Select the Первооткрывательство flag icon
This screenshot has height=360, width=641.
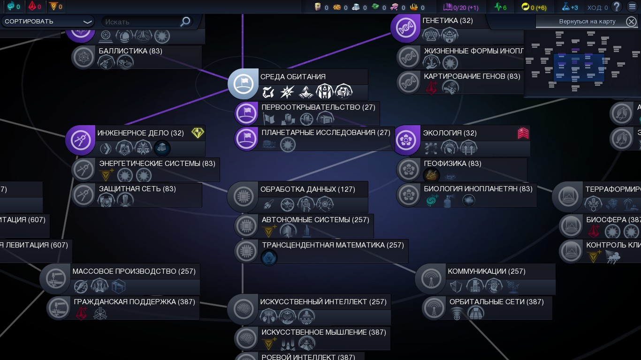pos(246,113)
